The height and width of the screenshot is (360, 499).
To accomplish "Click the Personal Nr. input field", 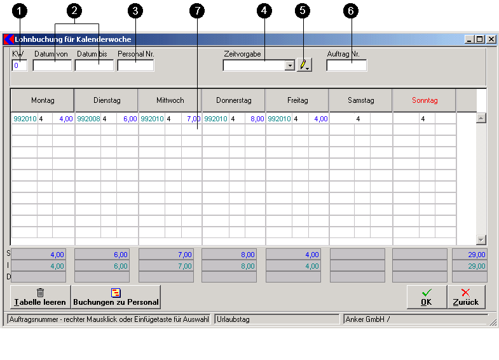I will 135,65.
